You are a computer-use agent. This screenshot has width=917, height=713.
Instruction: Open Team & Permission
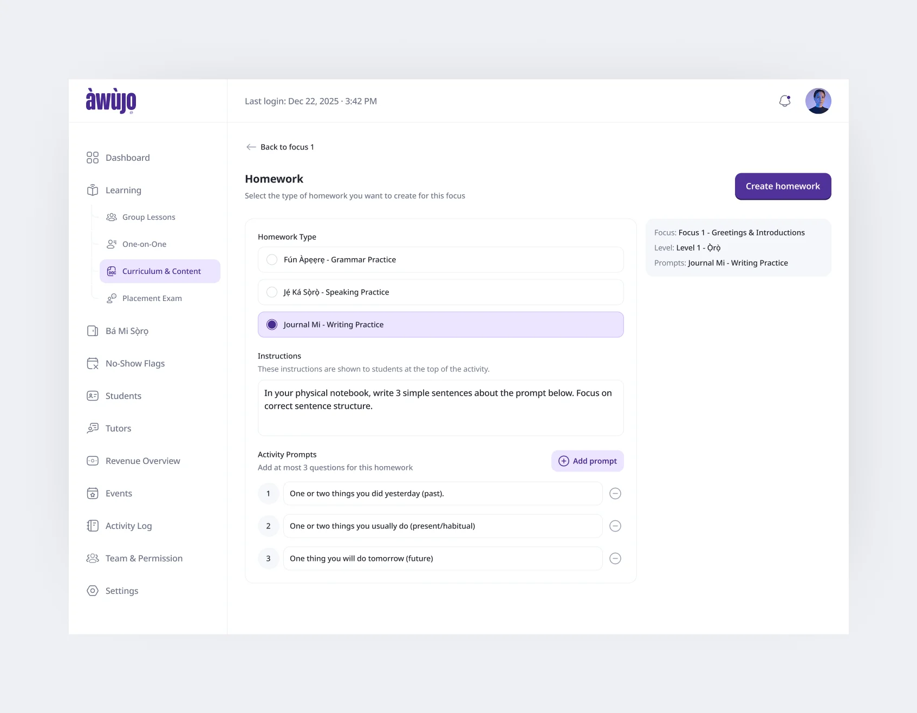pyautogui.click(x=145, y=558)
